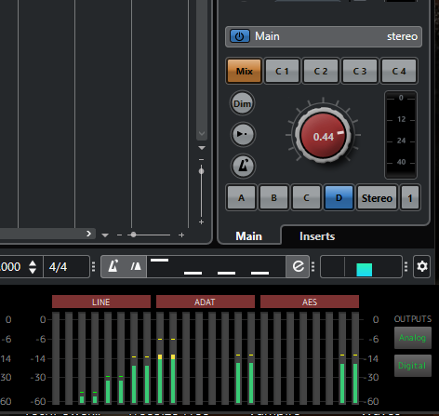Viewport: 439px width, 416px height.
Task: Open transport settings gear icon
Action: 421,266
